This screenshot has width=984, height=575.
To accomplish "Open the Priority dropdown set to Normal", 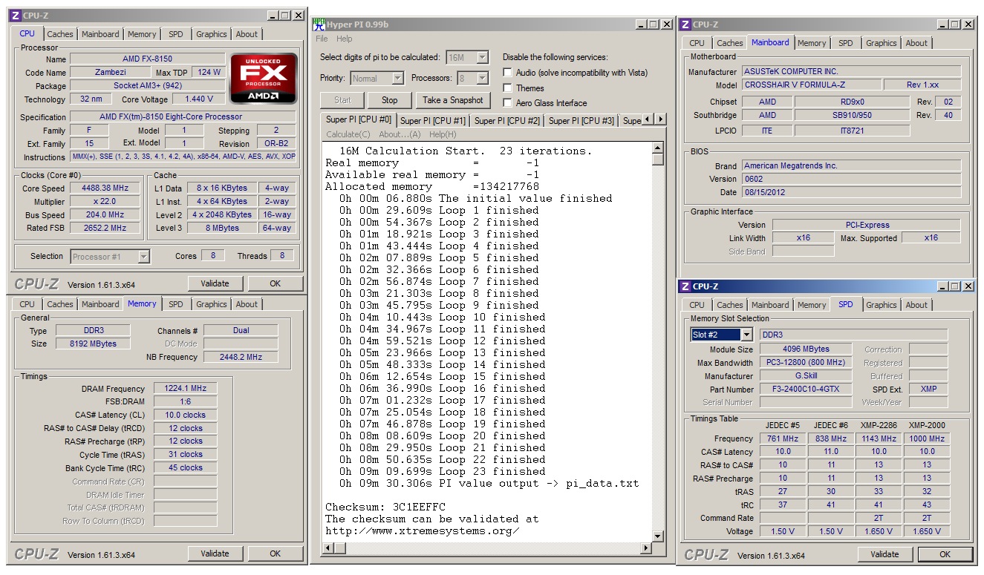I will coord(397,78).
